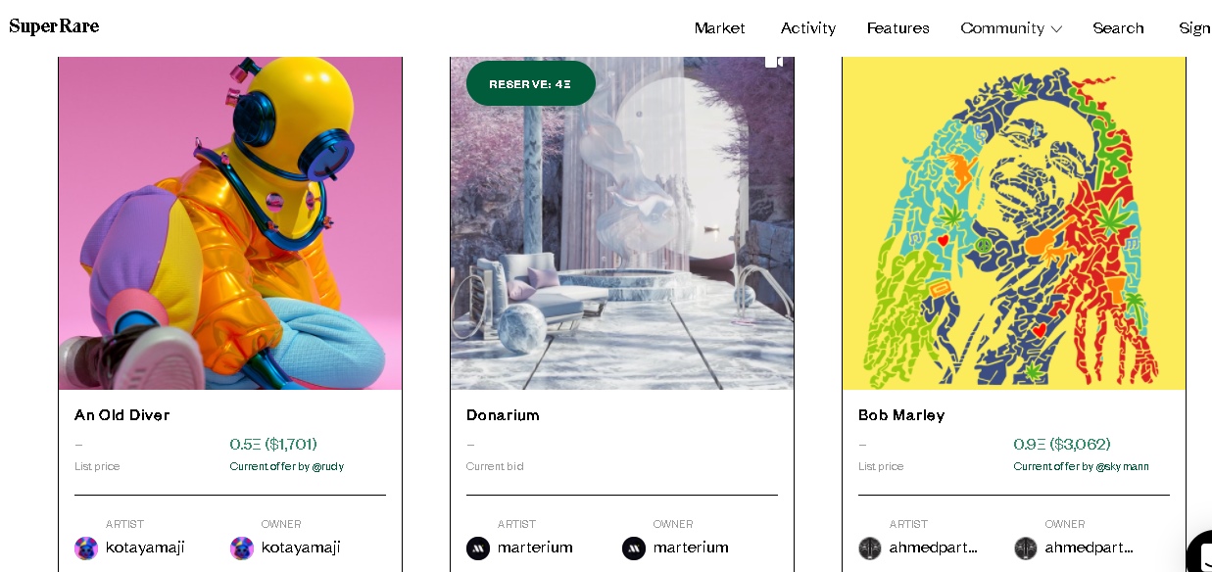Open the An Old Diver title link

tap(122, 415)
